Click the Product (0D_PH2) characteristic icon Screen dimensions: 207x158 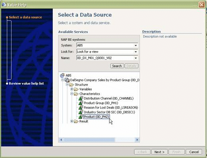click(81, 117)
